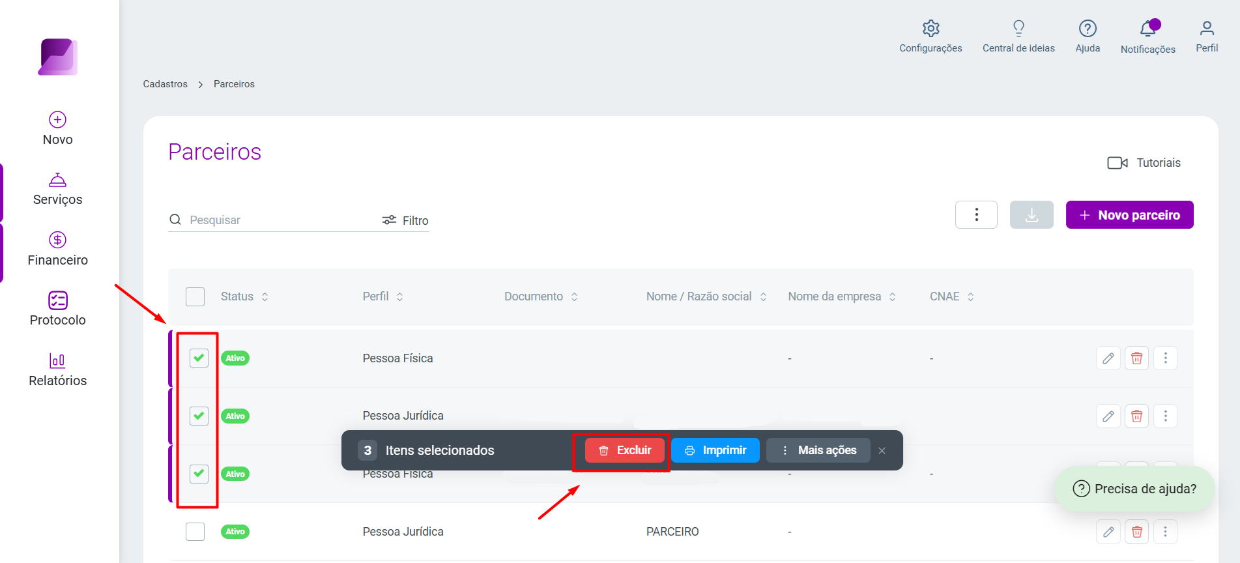Uncheck the first Pessoa Física row checkbox
Screen dimensions: 1240x563
coord(199,358)
